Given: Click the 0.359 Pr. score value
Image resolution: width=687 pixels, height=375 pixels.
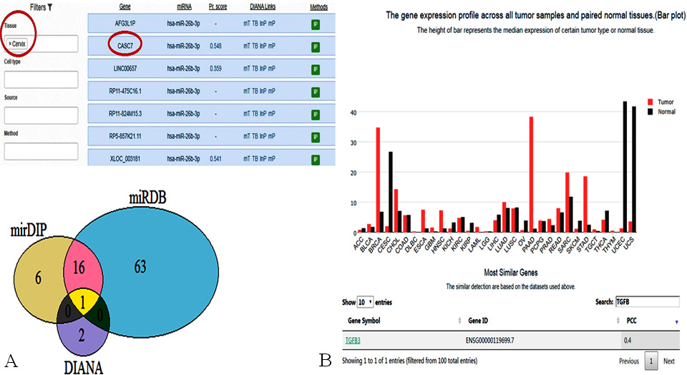Looking at the screenshot, I should (215, 68).
